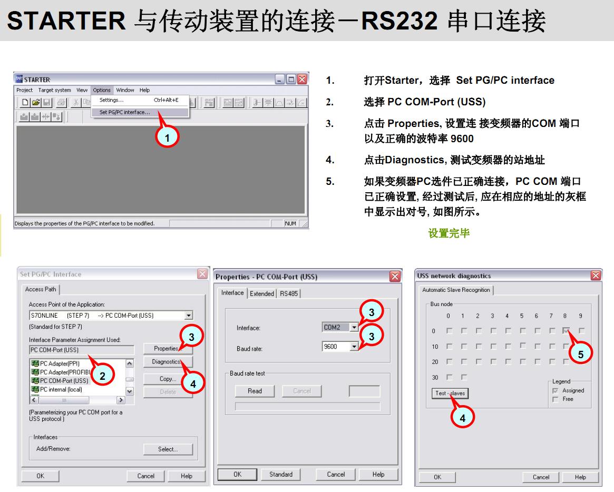
Task: Toggle the bus node address 15 checkbox
Action: click(523, 346)
